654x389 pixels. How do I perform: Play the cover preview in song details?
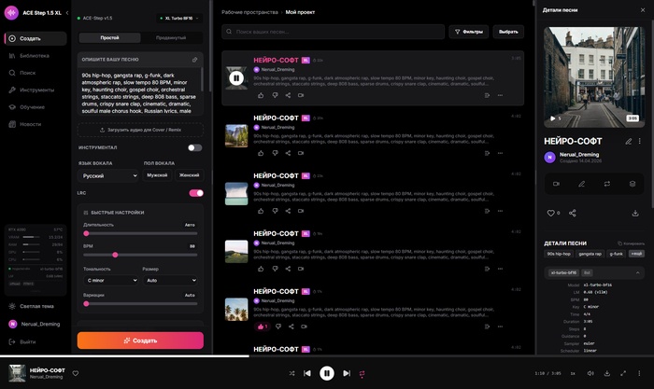point(553,118)
